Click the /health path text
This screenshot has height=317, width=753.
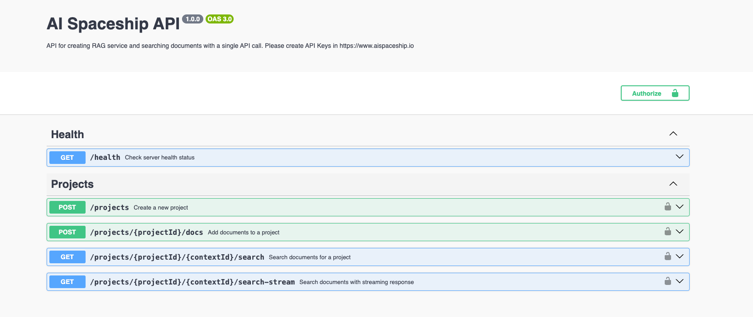click(x=105, y=157)
